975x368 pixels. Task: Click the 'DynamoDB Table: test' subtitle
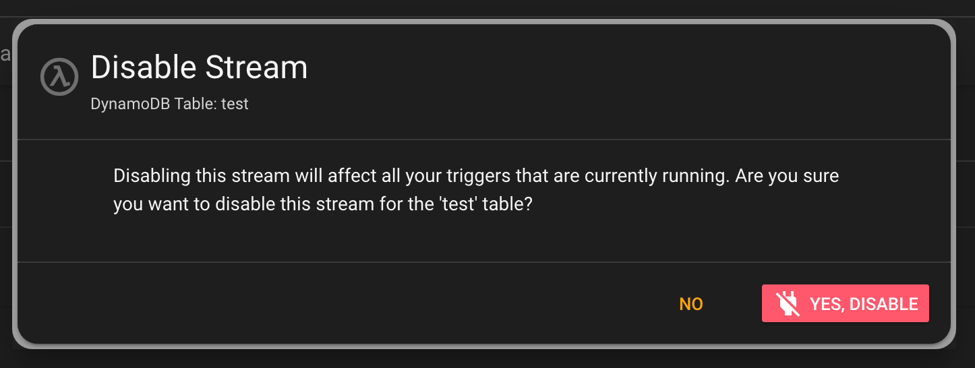click(170, 104)
